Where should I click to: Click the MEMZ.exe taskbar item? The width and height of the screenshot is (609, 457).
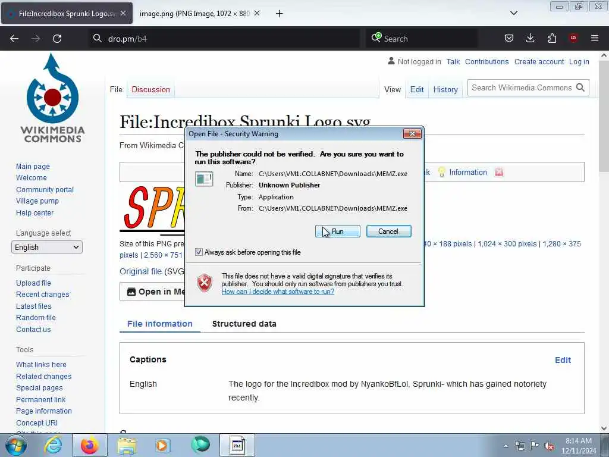tap(237, 445)
